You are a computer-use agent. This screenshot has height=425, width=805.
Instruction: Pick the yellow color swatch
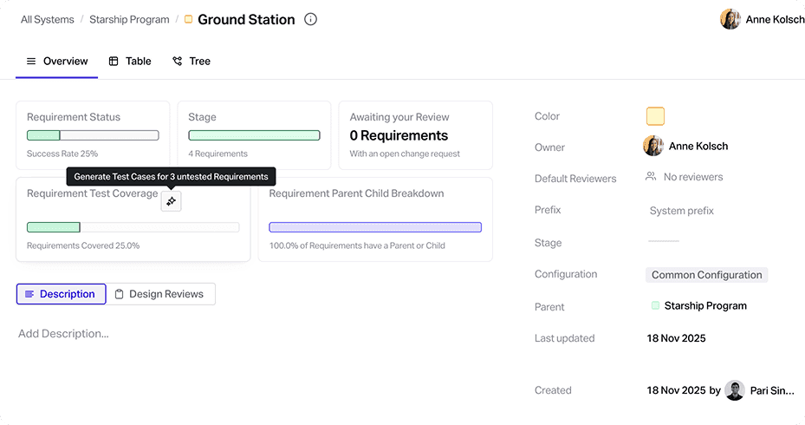tap(655, 116)
